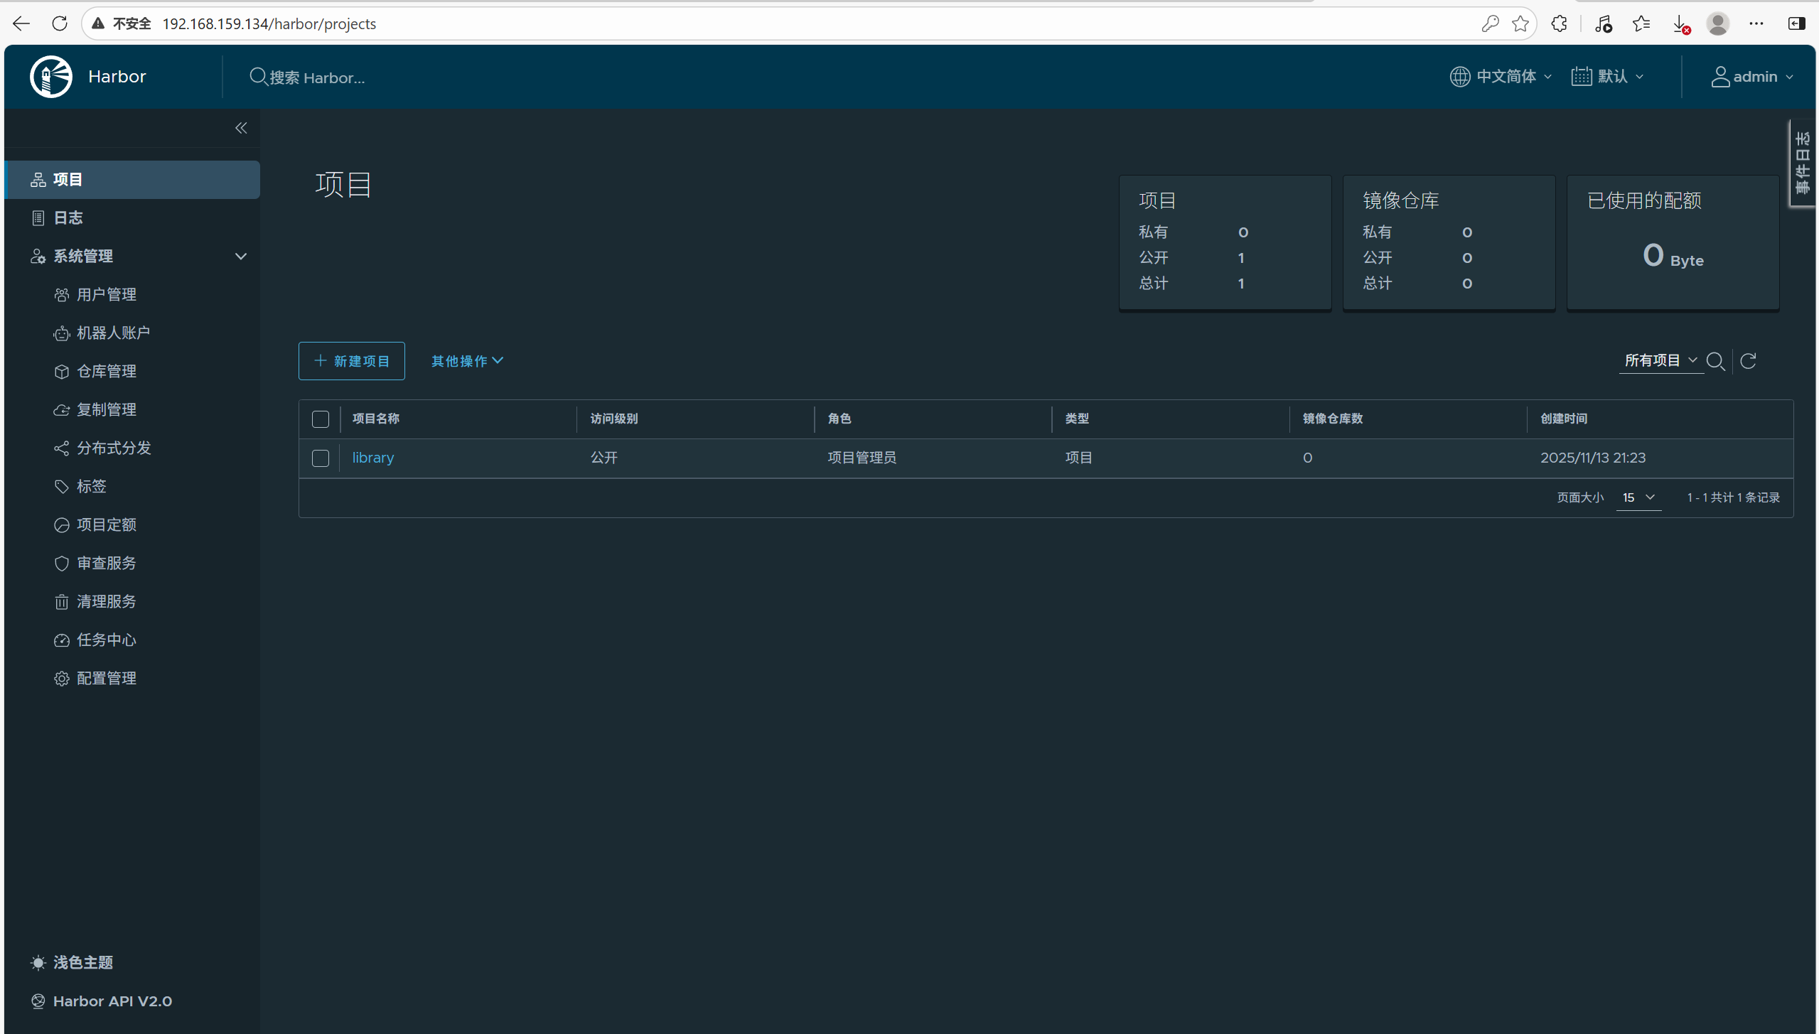Click the magnifier icon next to 所有项目

coord(1715,361)
